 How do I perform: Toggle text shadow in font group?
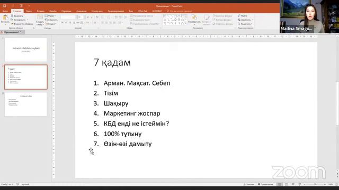pyautogui.click(x=74, y=23)
